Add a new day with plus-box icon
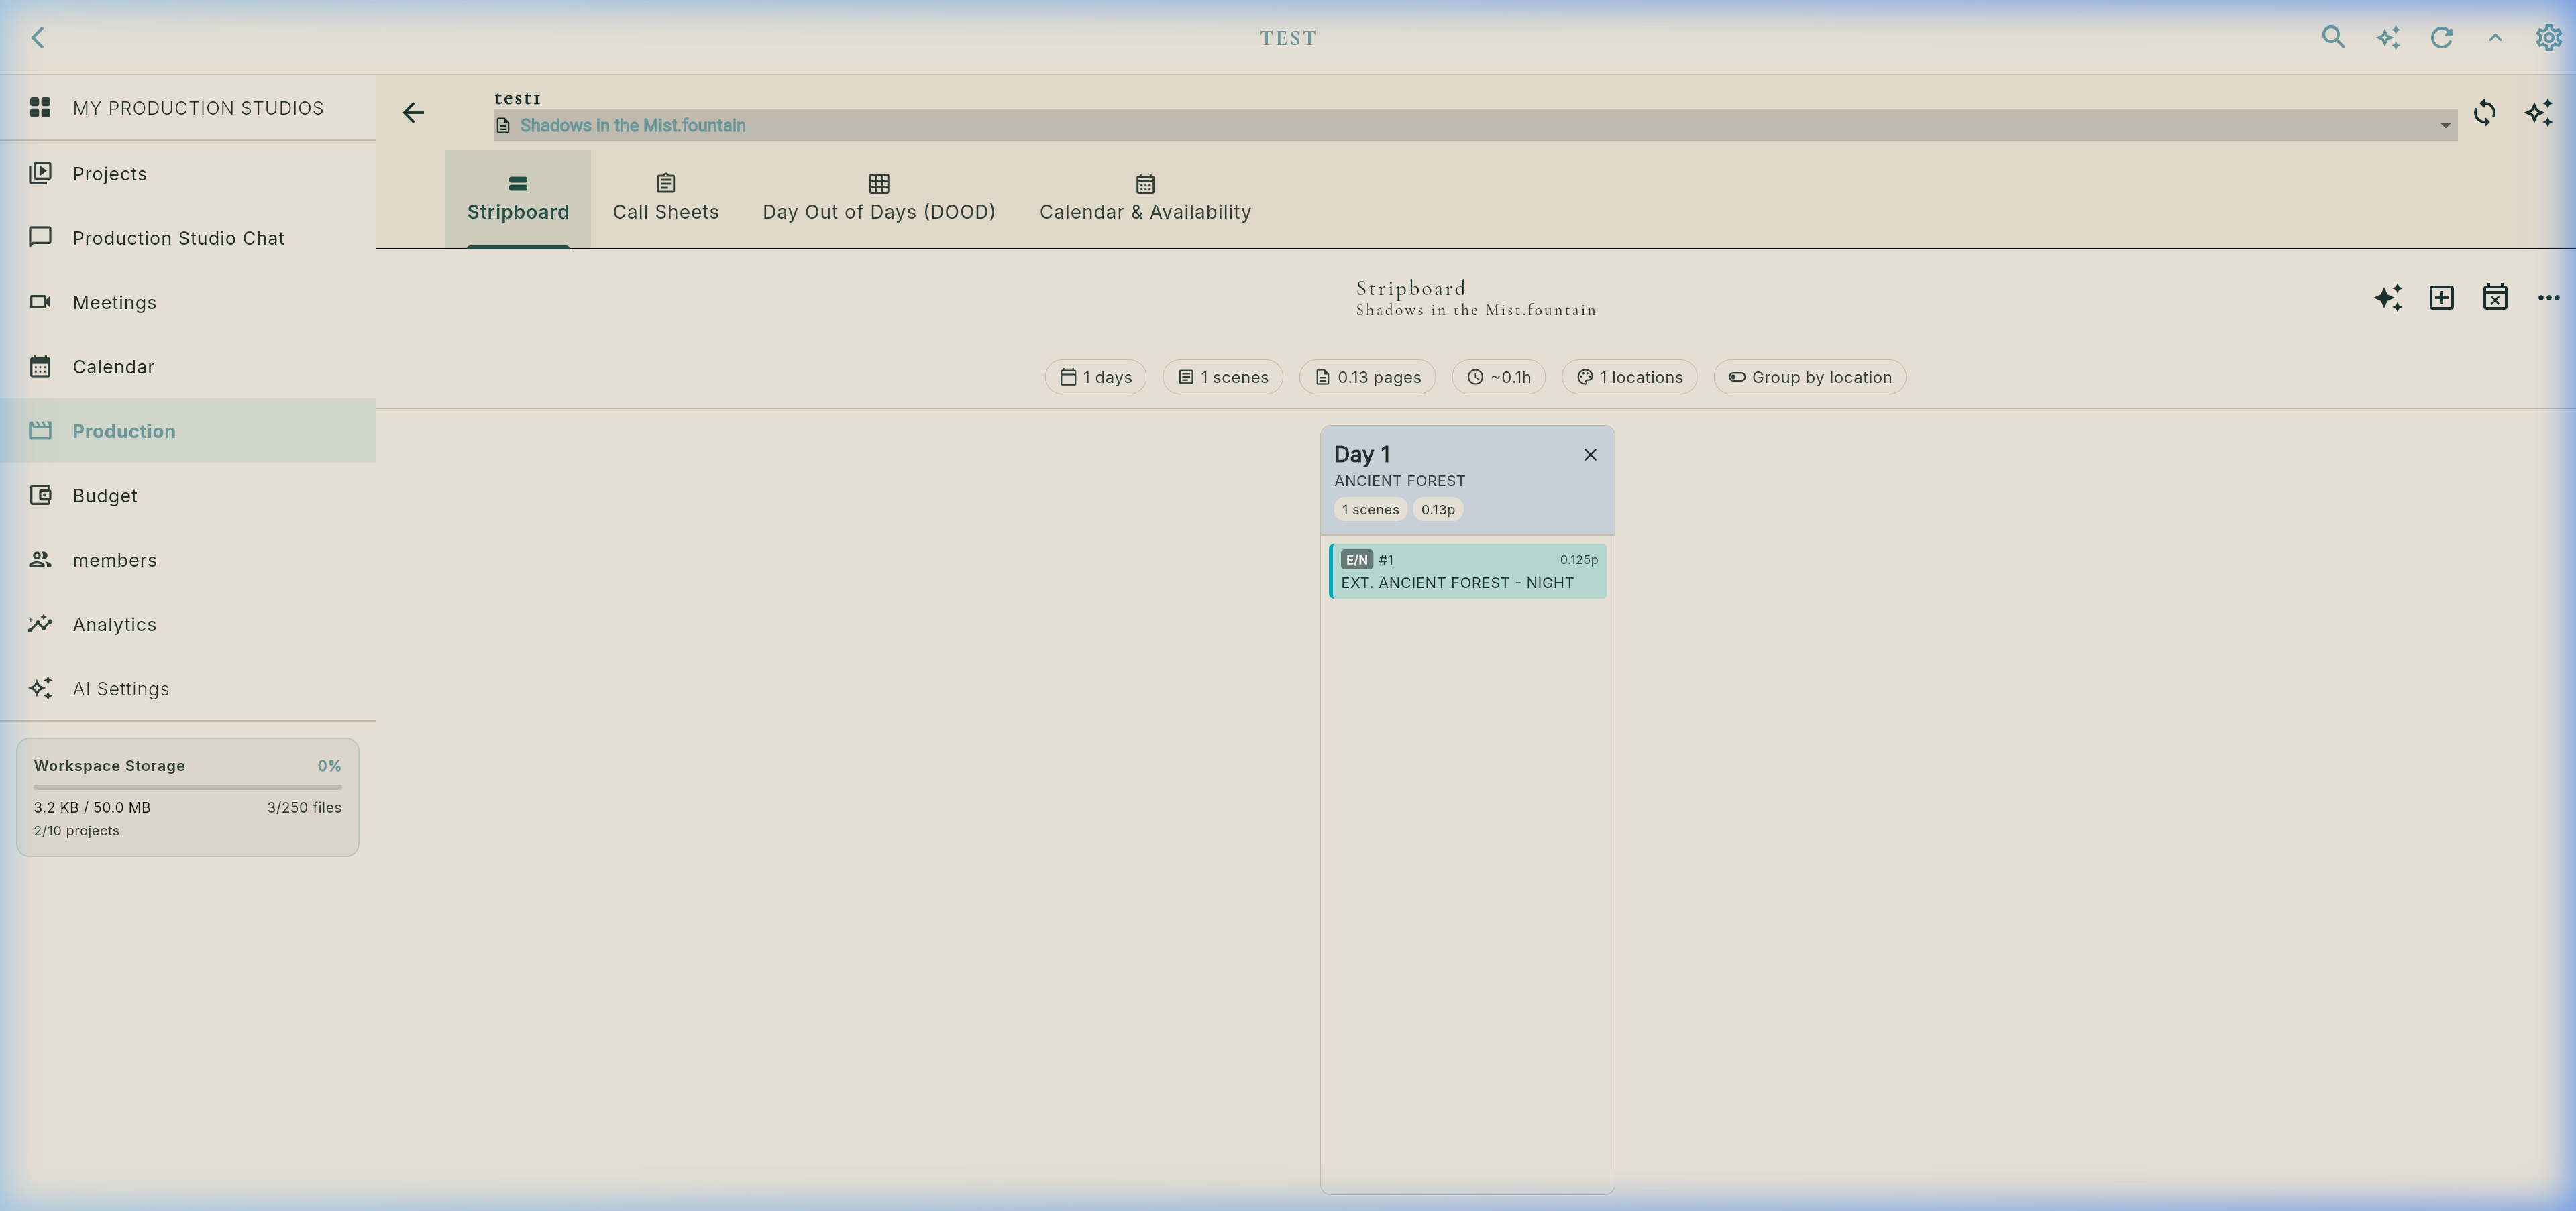Image resolution: width=2576 pixels, height=1211 pixels. 2441,297
